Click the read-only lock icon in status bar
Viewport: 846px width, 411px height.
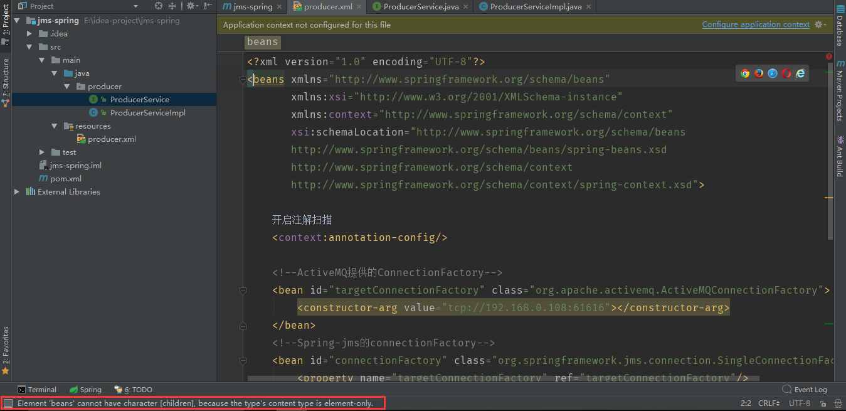[823, 403]
